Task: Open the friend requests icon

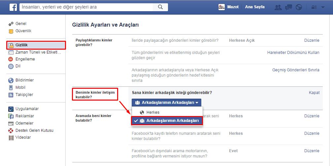Action: click(278, 7)
